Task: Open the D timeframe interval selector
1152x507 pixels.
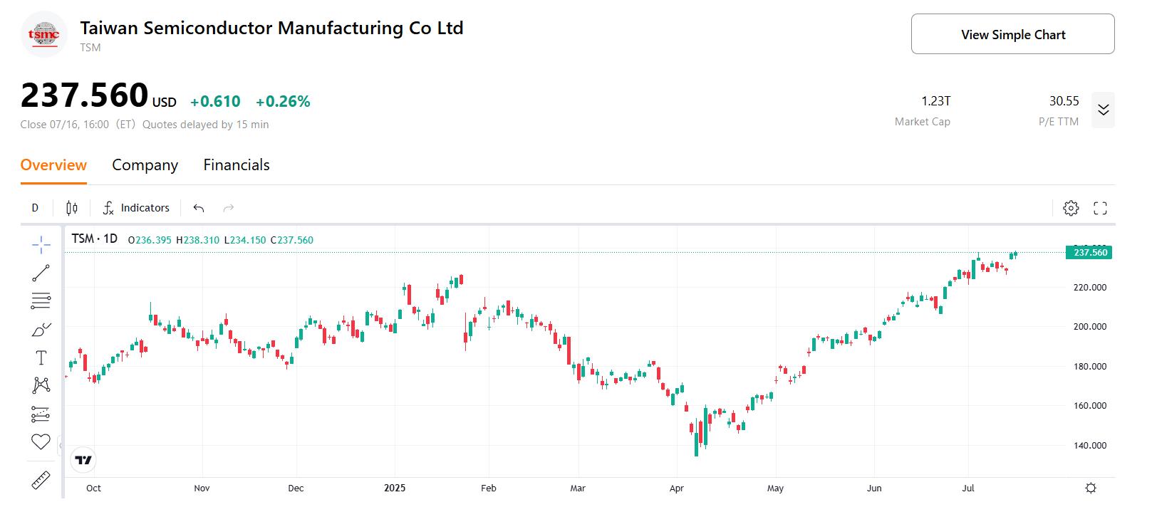Action: tap(35, 207)
